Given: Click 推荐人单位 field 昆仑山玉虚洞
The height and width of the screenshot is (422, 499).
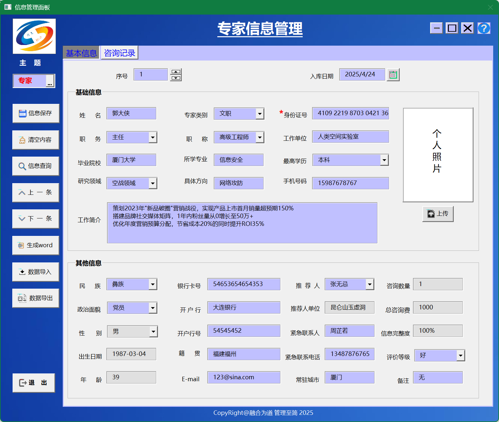Looking at the screenshot, I should click(x=350, y=307).
